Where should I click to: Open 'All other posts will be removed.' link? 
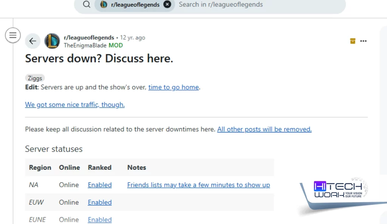[264, 130]
